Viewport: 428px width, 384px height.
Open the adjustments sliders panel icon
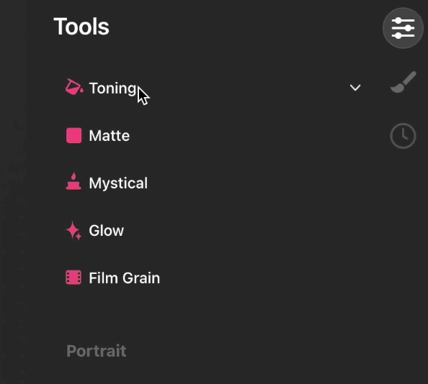point(403,28)
